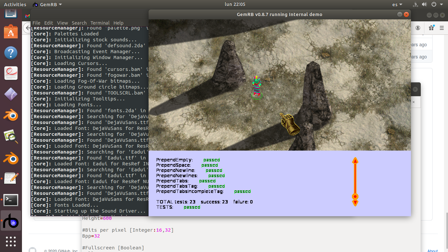Viewport: 448px width, 252px height.
Task: Open the purple diamond app in the dock
Action: tap(11, 94)
